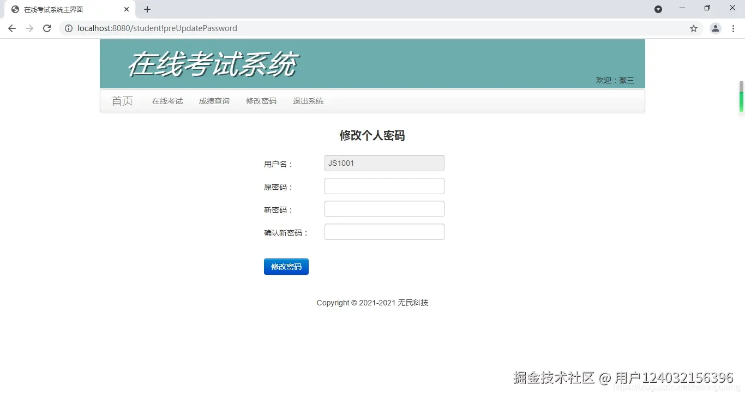
Task: Click the 在线考试系统 banner title
Action: [212, 64]
